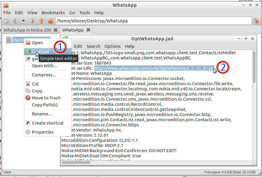262x177 pixels.
Task: Click the 'DO NOT EXIT!' line
Action: (119, 151)
